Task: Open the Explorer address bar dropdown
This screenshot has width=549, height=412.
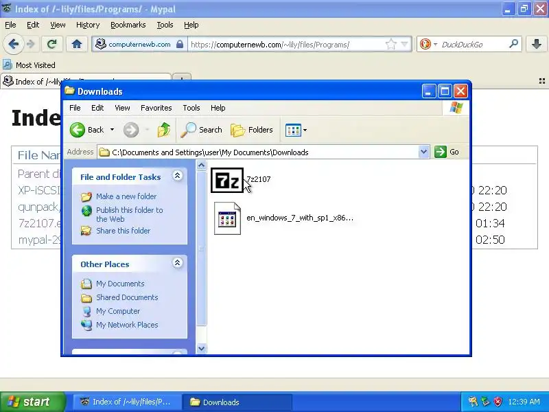Action: click(423, 152)
